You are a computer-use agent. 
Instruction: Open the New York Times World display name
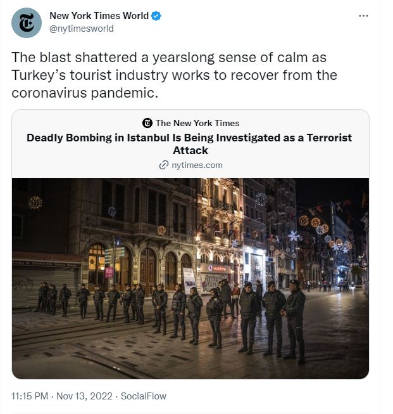[99, 16]
